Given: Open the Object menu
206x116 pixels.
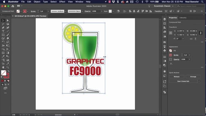Looking at the screenshot, I should coord(37,2).
